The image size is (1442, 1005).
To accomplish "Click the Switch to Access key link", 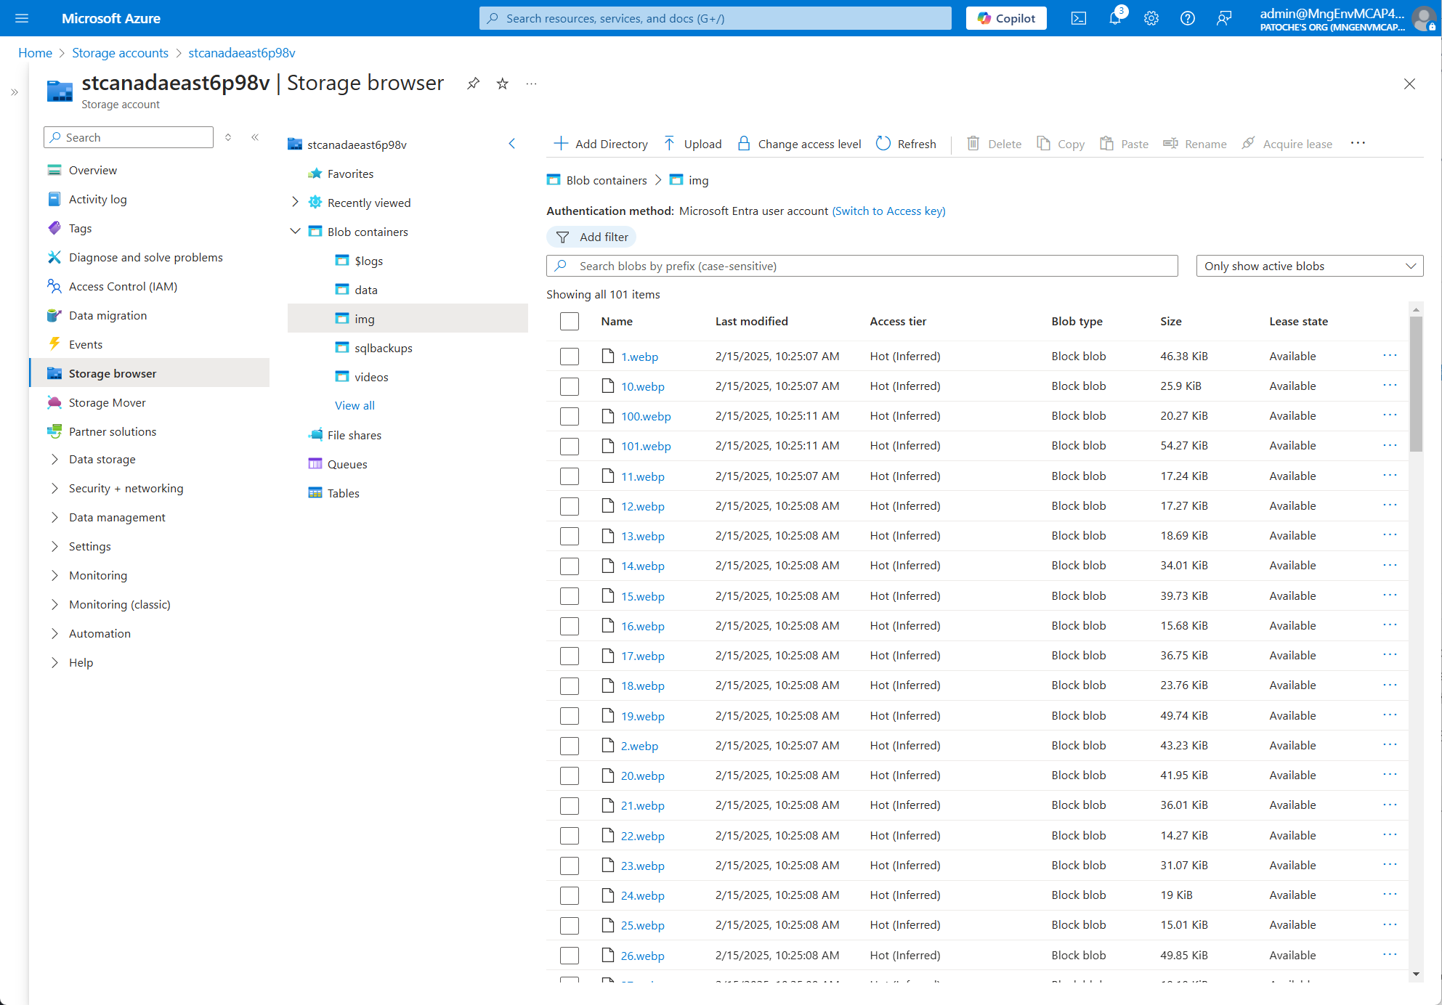I will click(888, 211).
